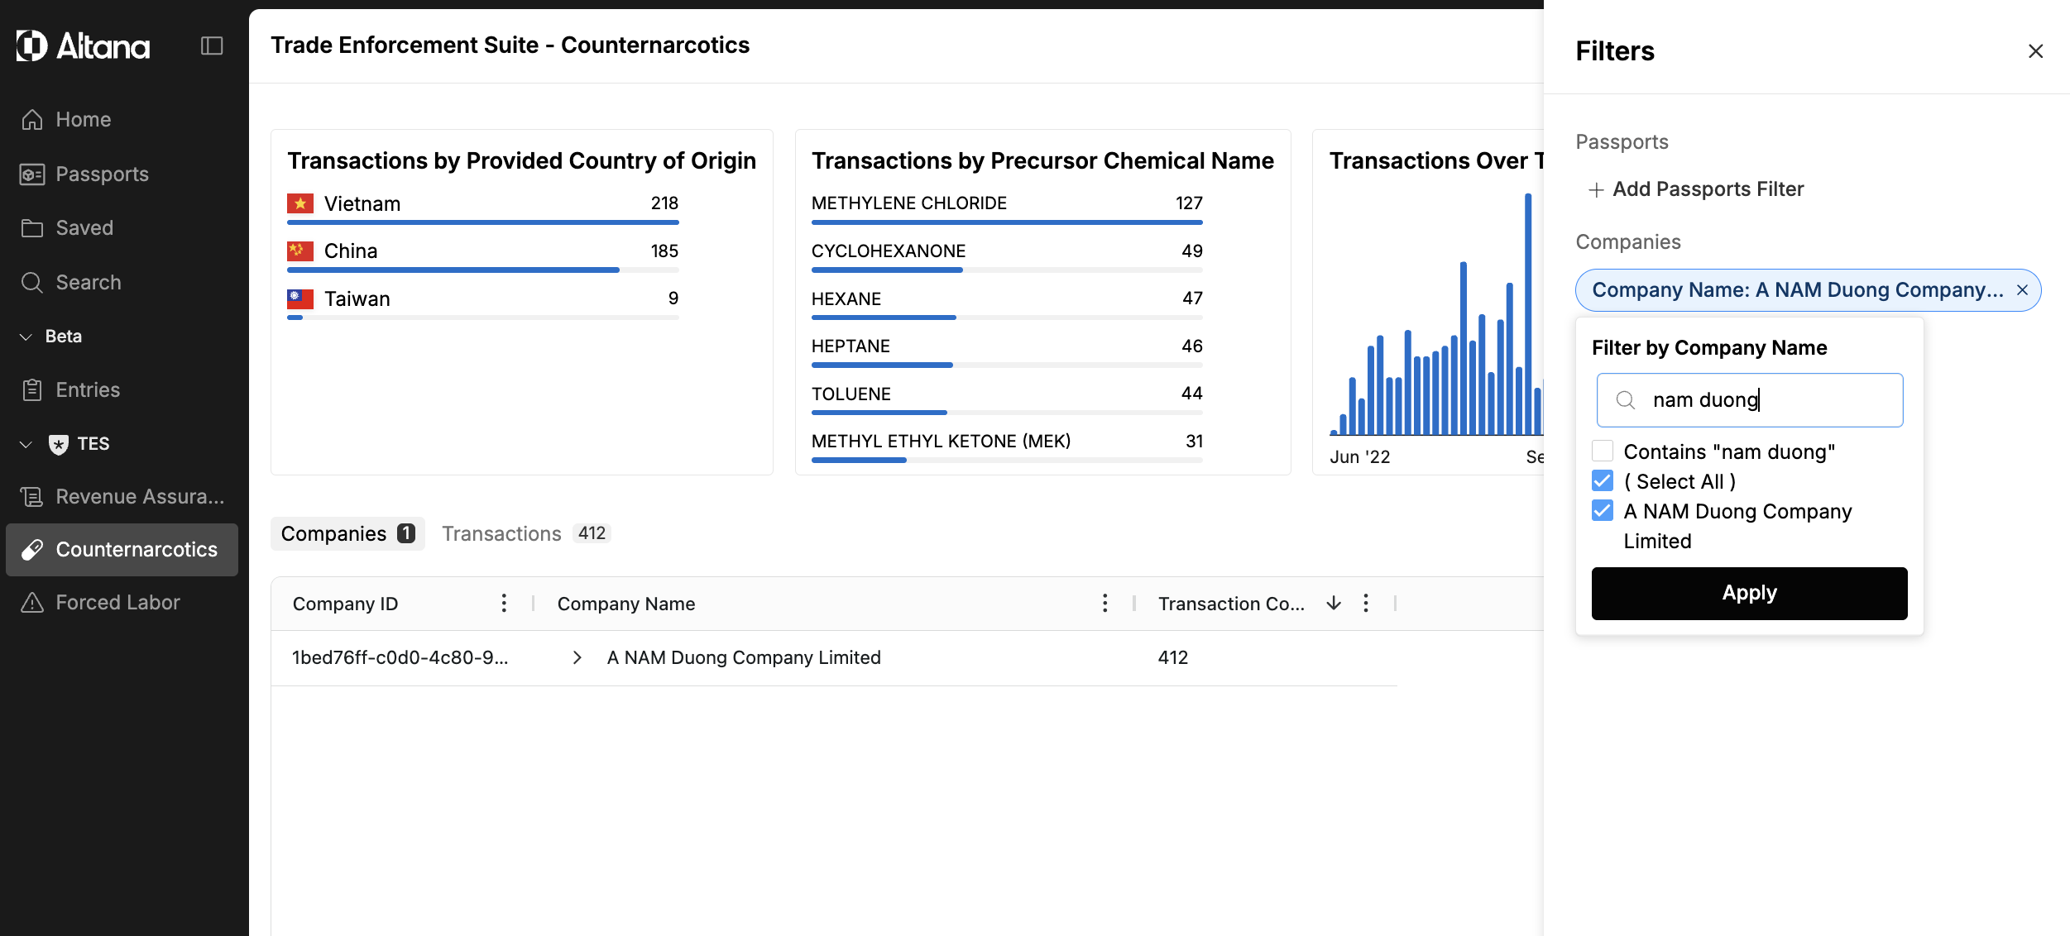This screenshot has height=936, width=2070.
Task: Click HEXANE chemical row
Action: [1007, 304]
